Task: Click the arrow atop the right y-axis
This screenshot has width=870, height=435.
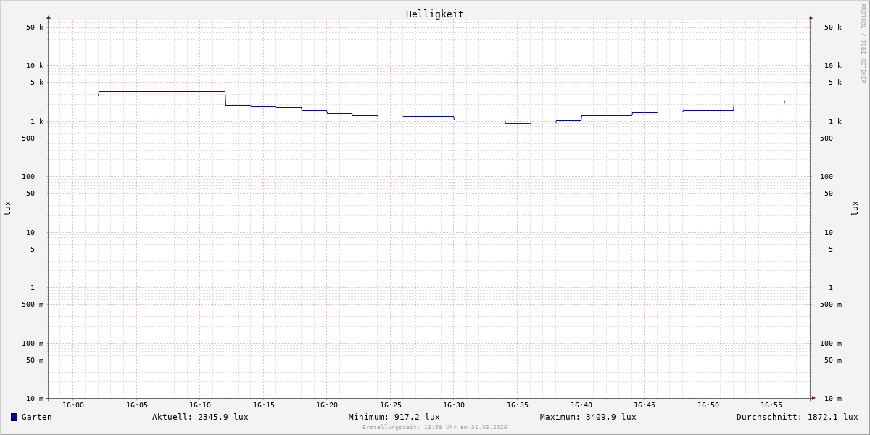Action: point(811,17)
